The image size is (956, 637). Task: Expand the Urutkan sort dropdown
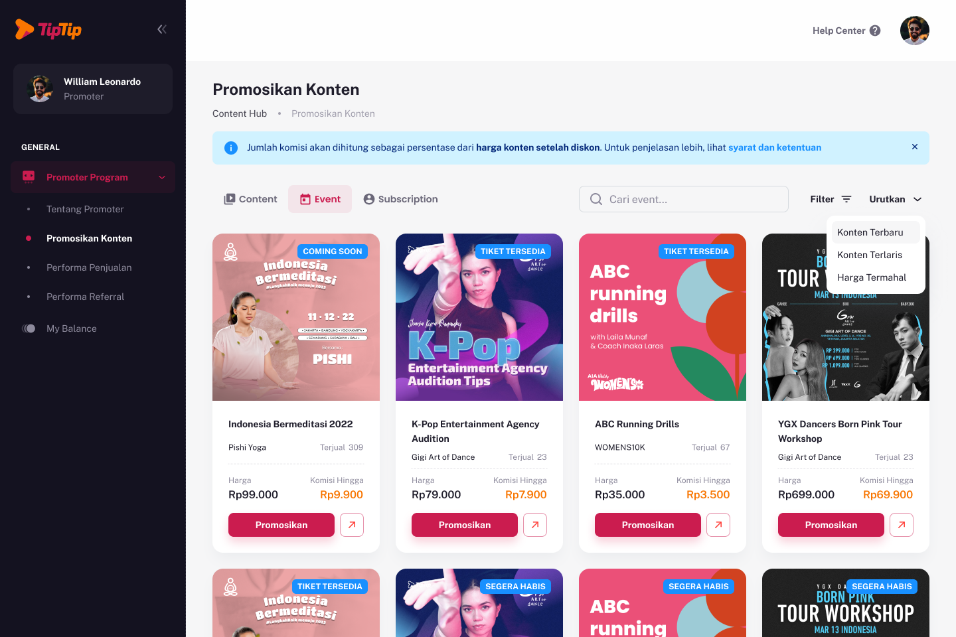[x=896, y=199]
